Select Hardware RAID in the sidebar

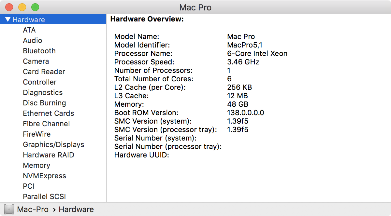[x=49, y=155]
